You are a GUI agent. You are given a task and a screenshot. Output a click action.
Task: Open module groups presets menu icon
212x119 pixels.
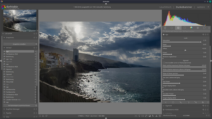[209, 28]
